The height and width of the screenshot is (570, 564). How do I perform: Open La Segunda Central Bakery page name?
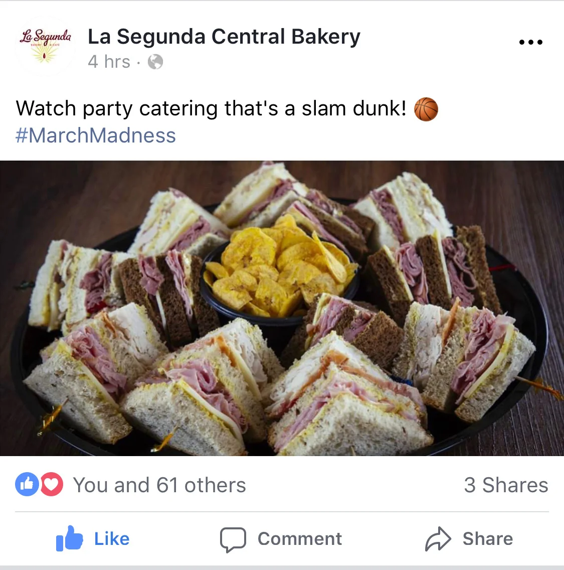[224, 37]
